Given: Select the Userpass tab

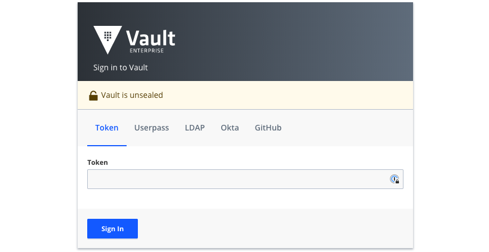Looking at the screenshot, I should (151, 128).
